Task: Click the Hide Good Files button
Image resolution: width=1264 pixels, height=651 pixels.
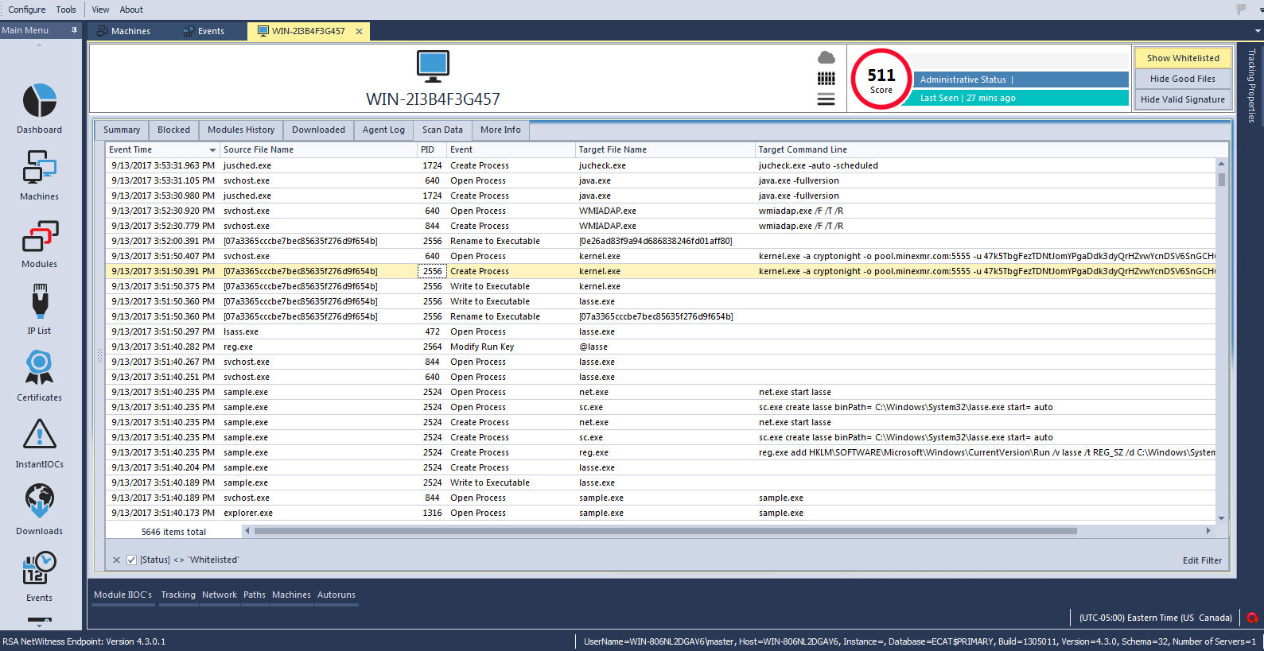Action: [1182, 79]
